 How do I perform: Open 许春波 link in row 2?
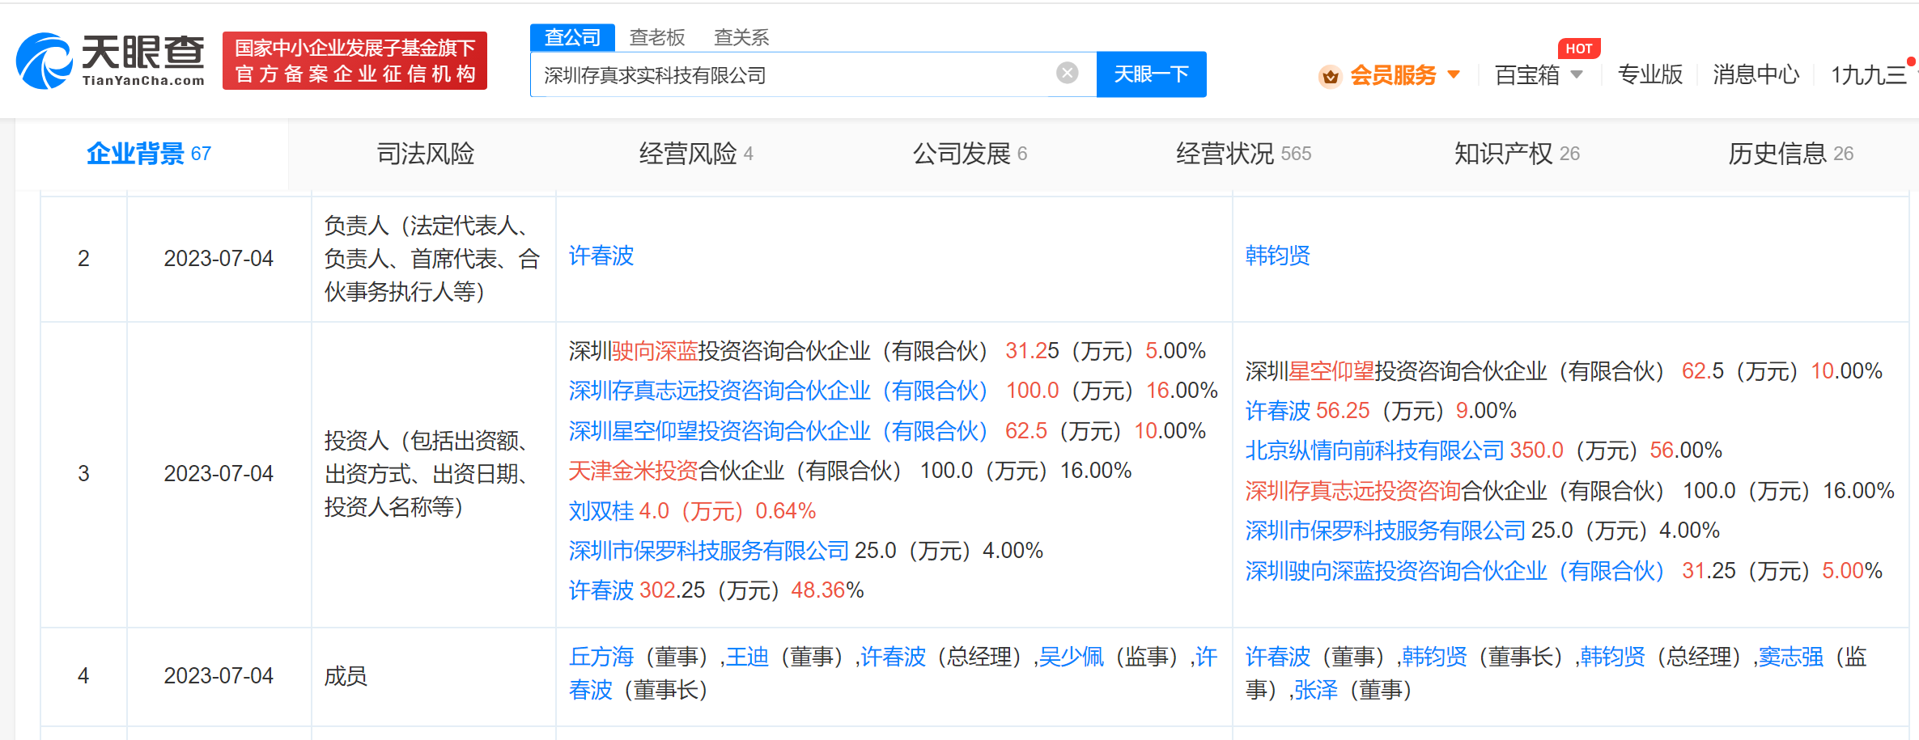pyautogui.click(x=601, y=256)
